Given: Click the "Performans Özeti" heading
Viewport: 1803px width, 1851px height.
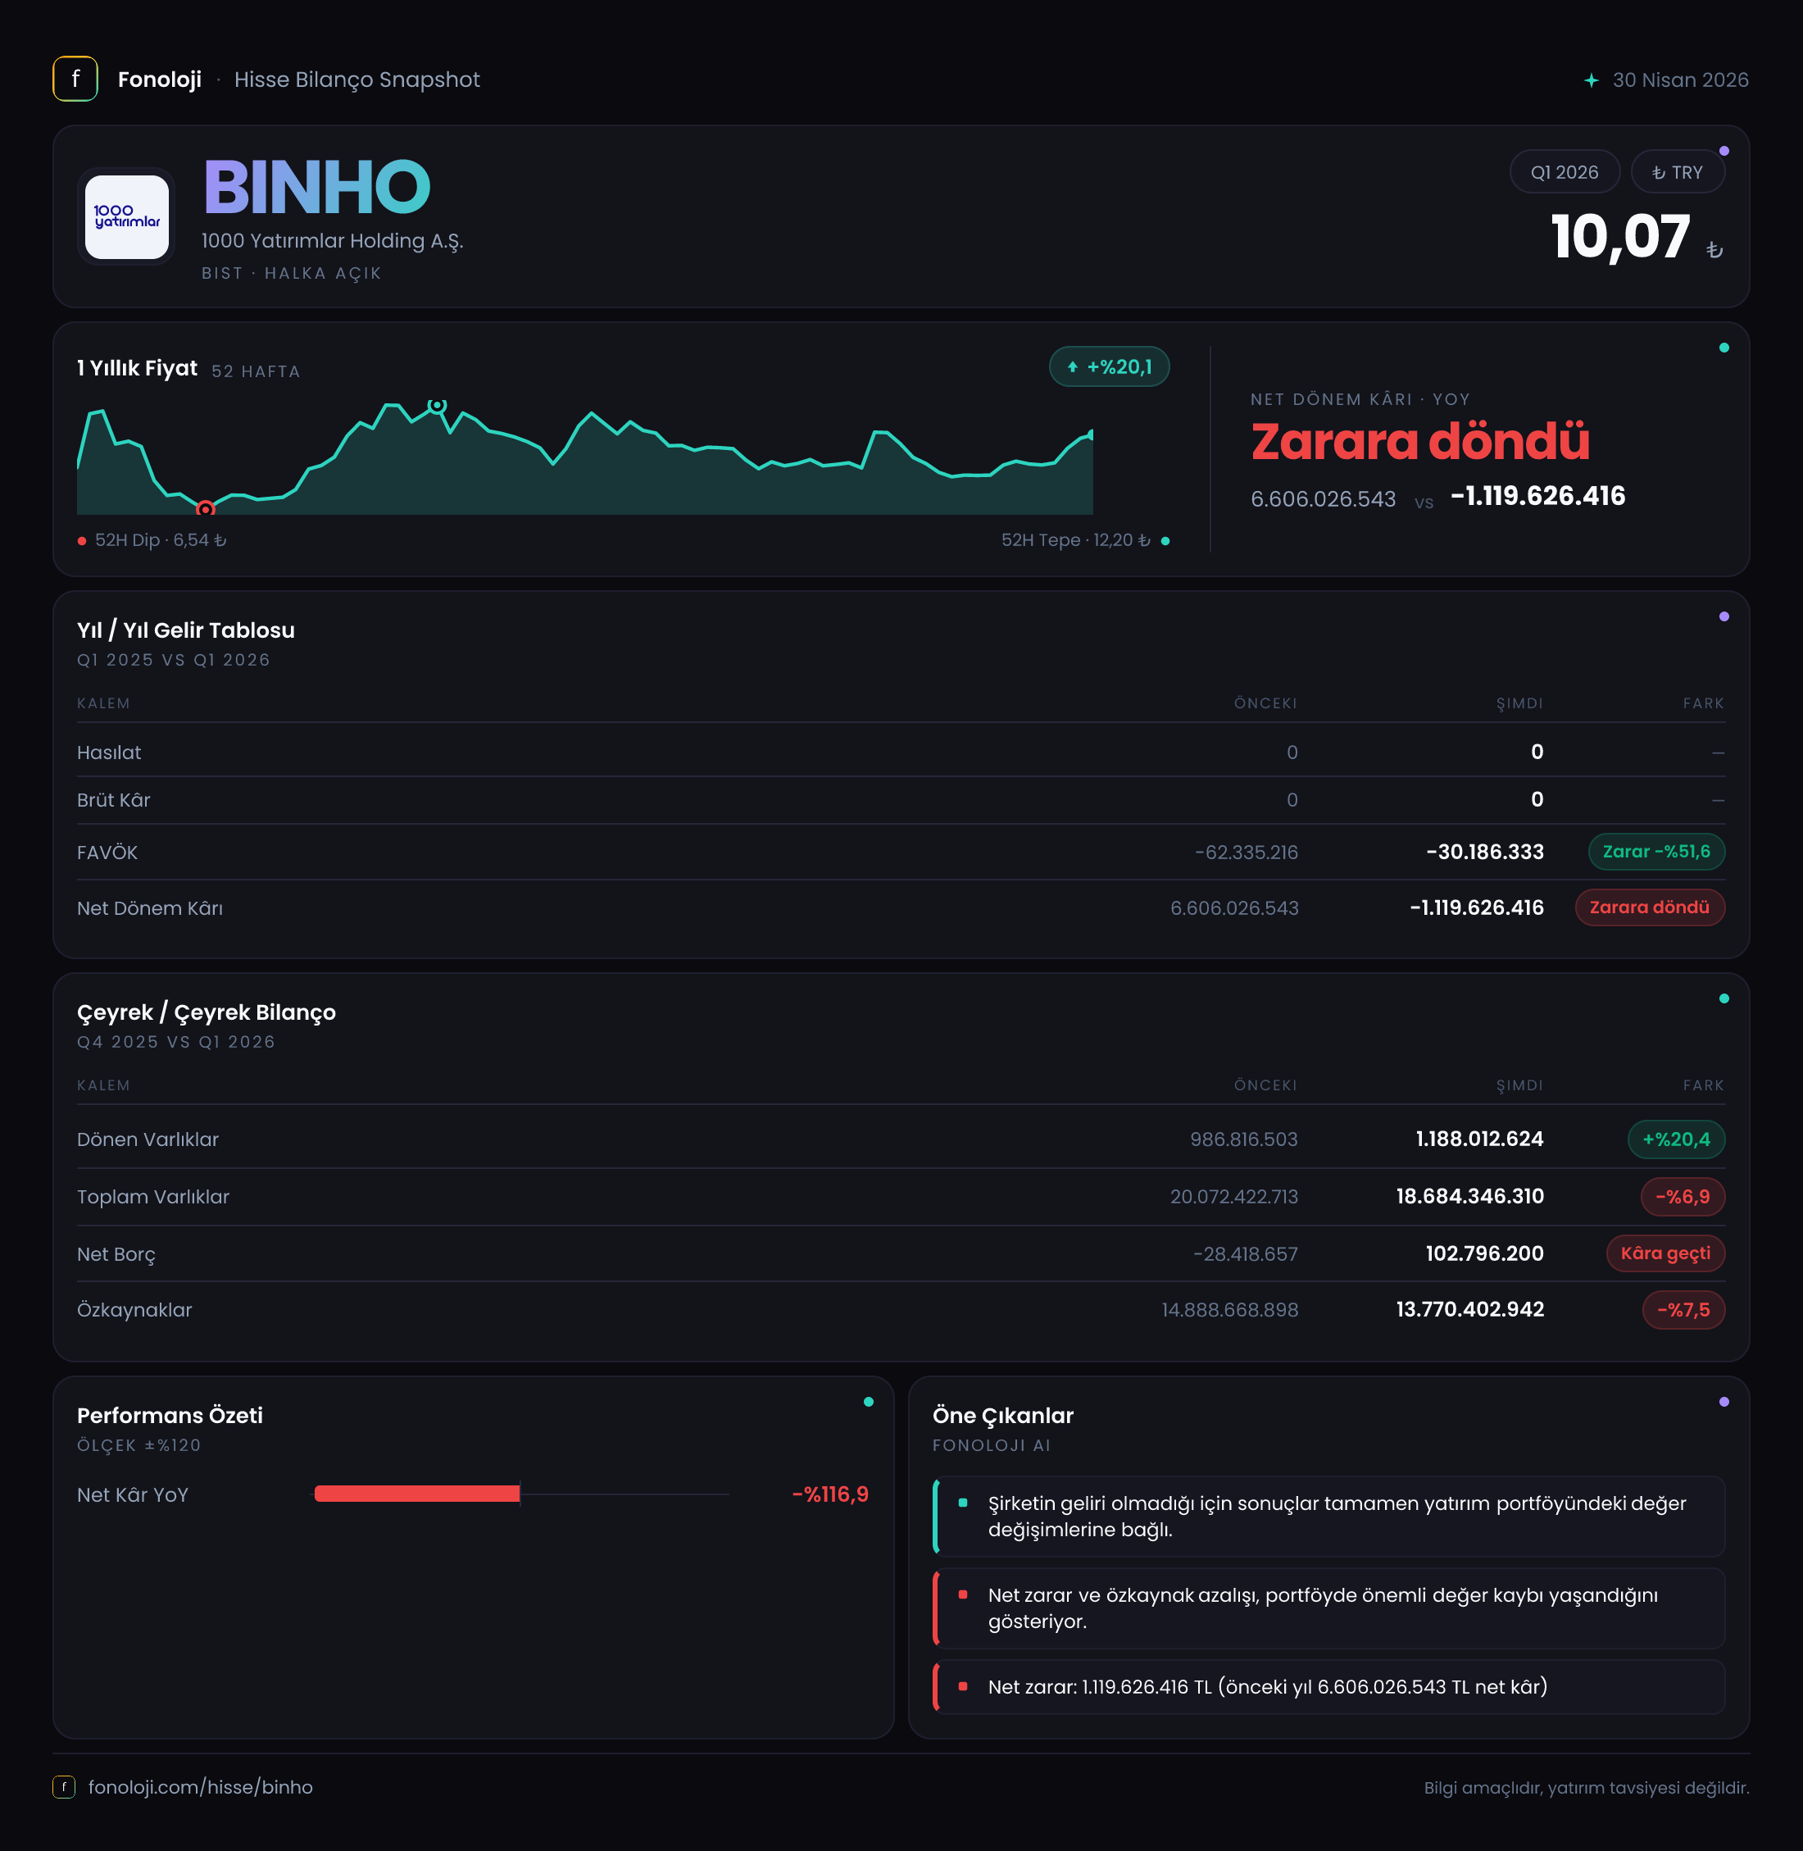Looking at the screenshot, I should 170,1415.
